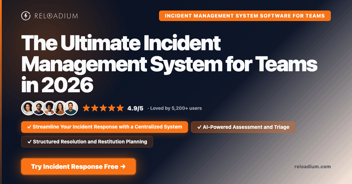Viewport: 352px width, 184px height.
Task: Open the fourth user avatar photo
Action: coord(60,108)
